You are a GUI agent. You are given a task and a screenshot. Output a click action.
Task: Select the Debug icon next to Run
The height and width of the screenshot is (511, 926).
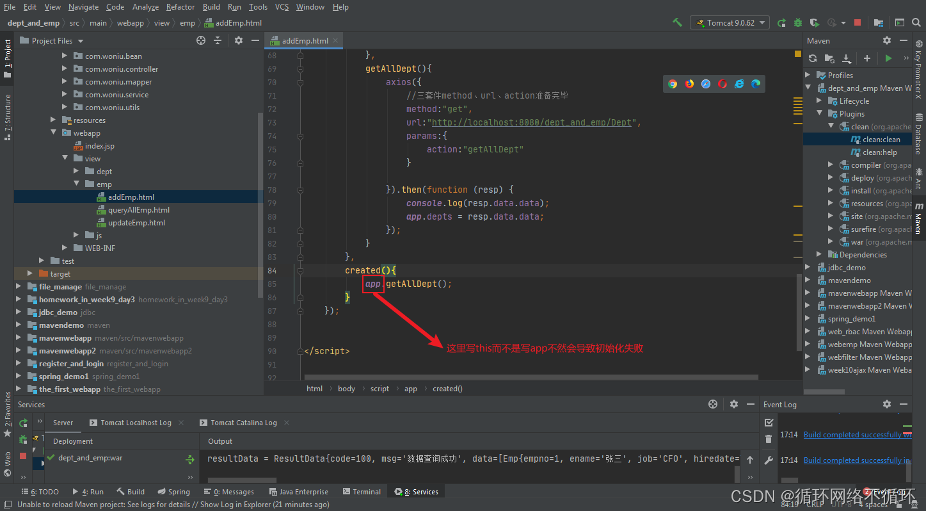pyautogui.click(x=797, y=22)
